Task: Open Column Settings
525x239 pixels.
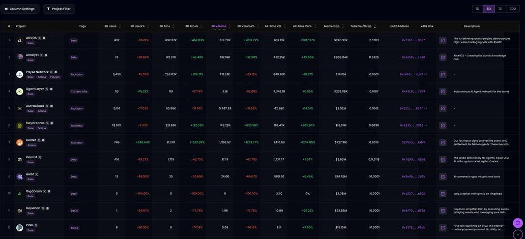Action: point(20,9)
